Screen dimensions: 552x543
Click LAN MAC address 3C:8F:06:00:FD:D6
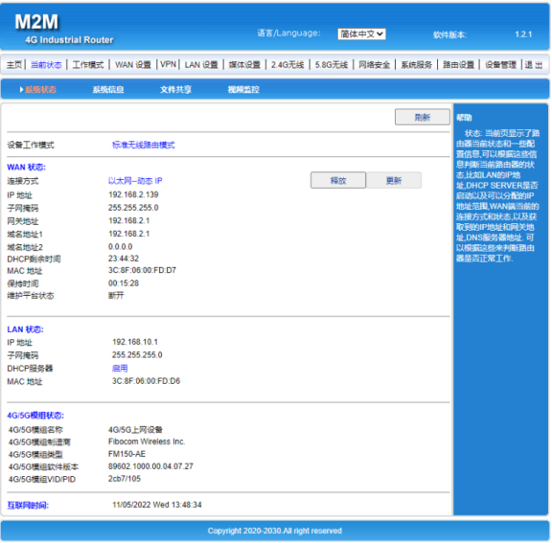(x=146, y=381)
